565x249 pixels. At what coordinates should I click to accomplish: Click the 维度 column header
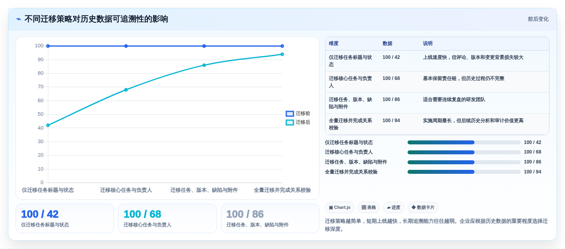click(334, 44)
